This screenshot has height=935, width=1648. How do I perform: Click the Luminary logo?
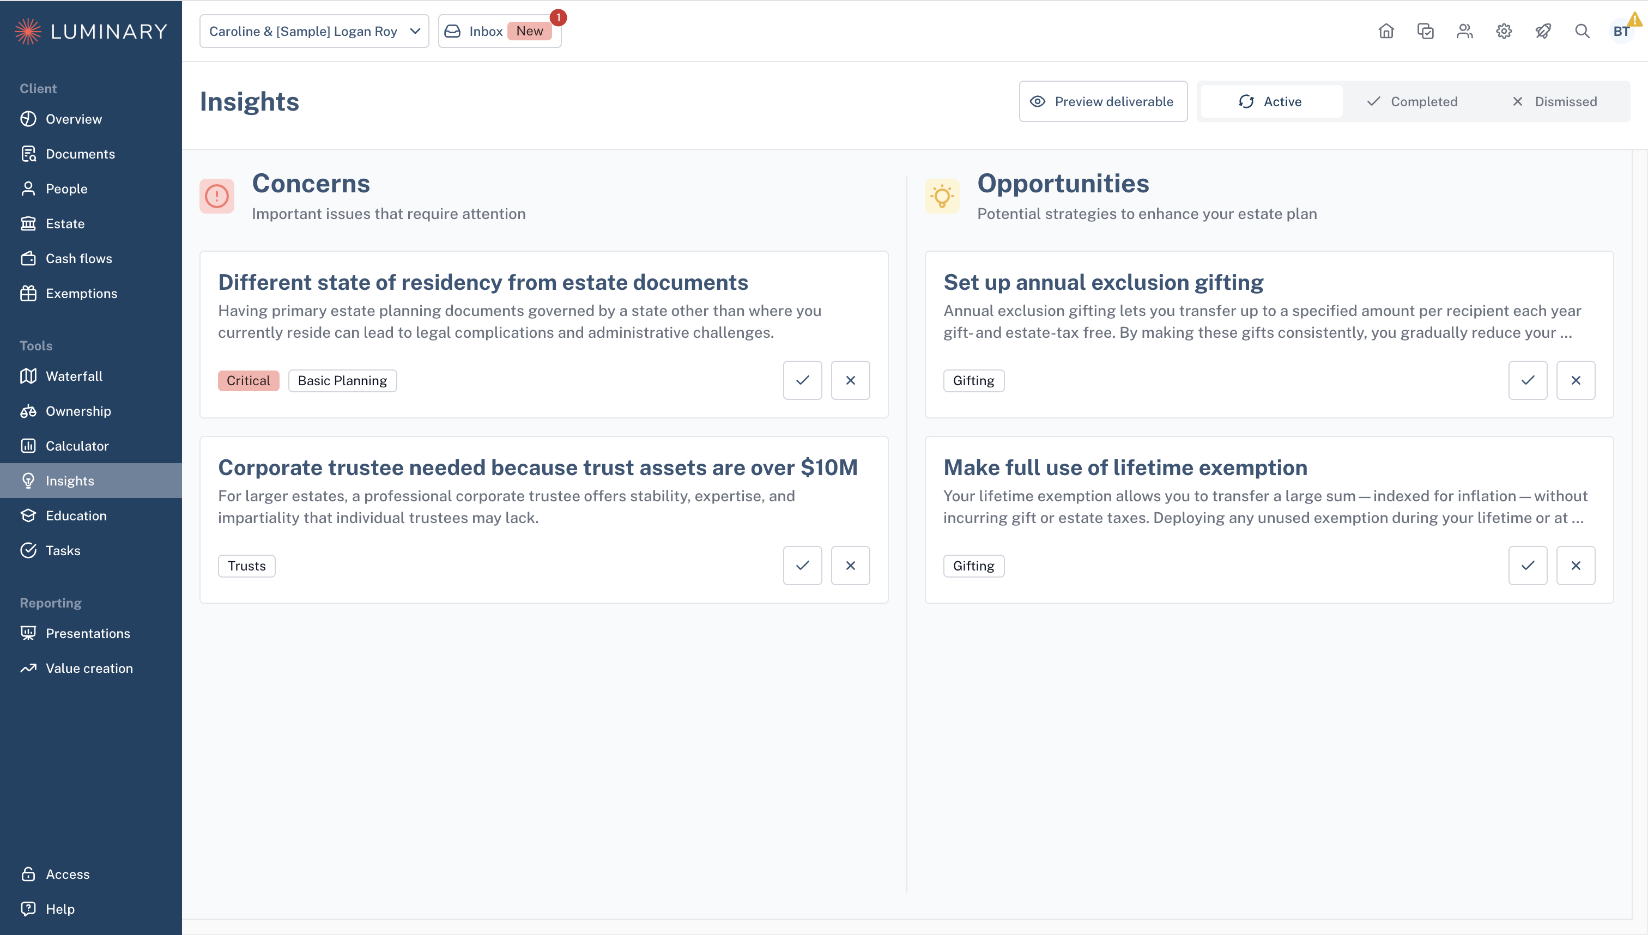[90, 31]
